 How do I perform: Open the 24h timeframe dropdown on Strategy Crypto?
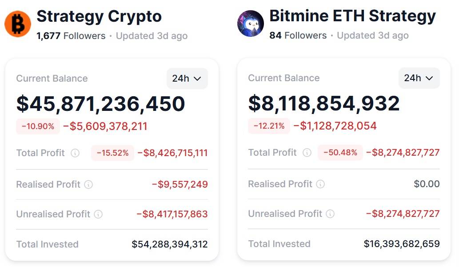tap(187, 78)
